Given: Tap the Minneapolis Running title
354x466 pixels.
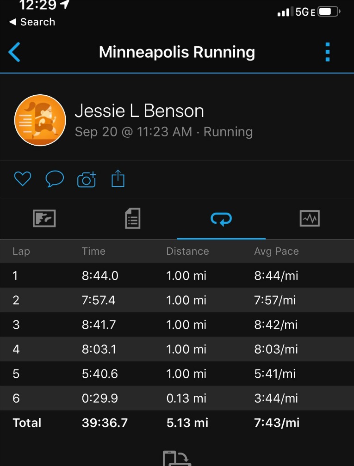Looking at the screenshot, I should [x=177, y=52].
